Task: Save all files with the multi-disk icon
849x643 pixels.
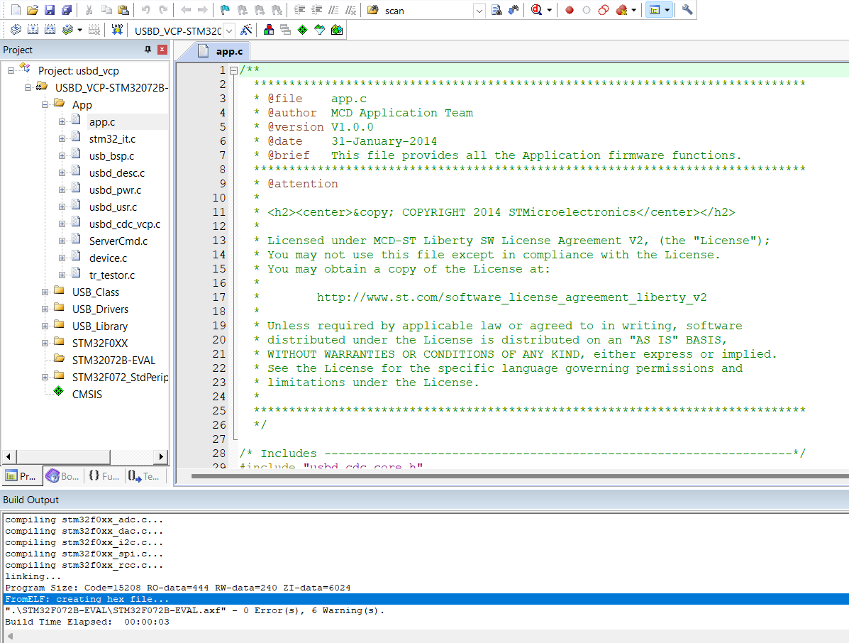Action: tap(67, 11)
